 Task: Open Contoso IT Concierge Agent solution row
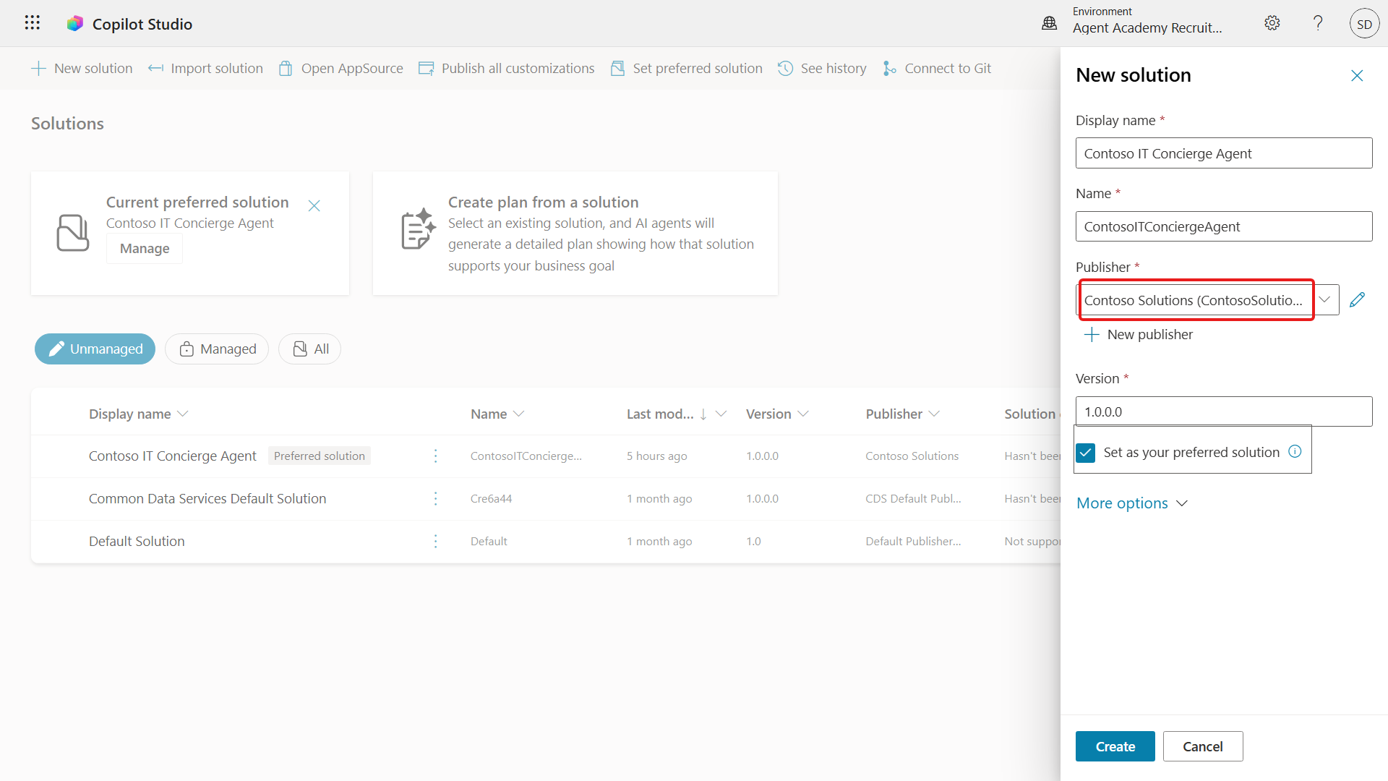tap(172, 456)
